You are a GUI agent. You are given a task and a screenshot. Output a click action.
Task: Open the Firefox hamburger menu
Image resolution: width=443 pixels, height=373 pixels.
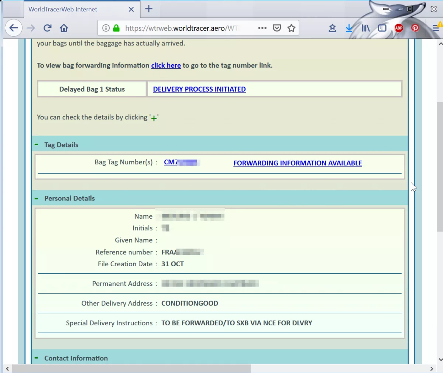(x=436, y=28)
